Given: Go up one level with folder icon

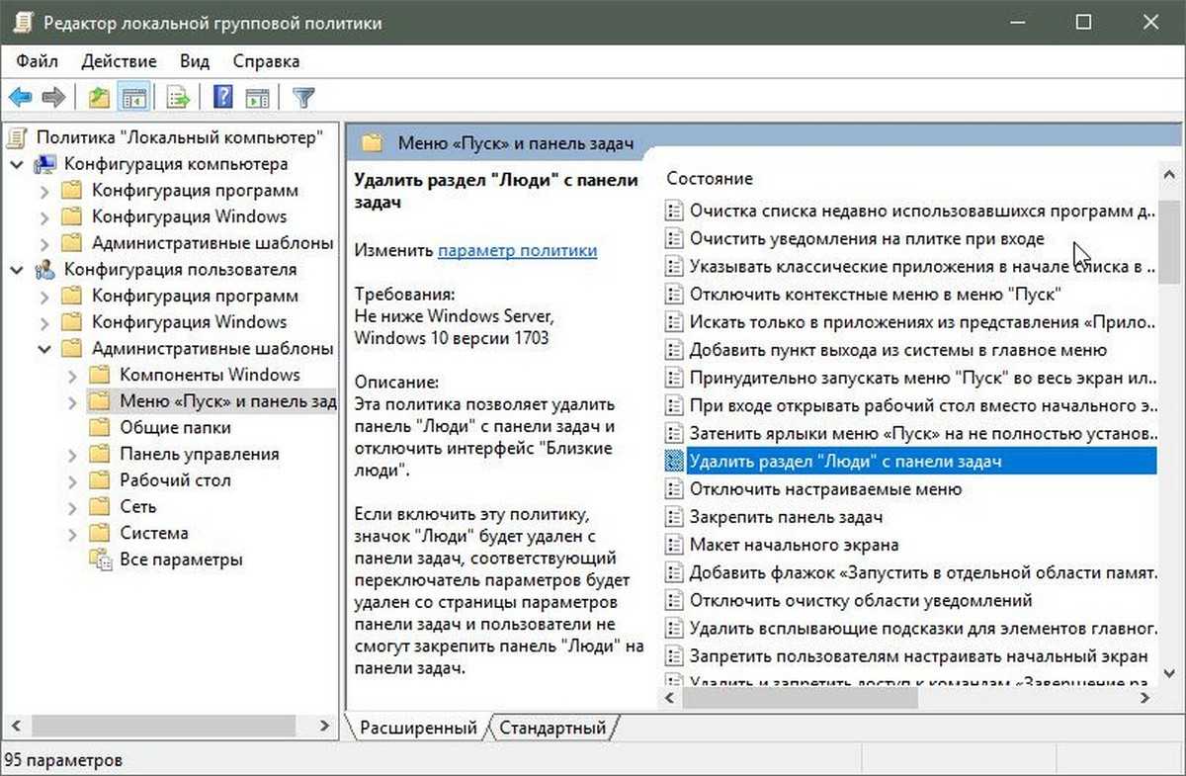Looking at the screenshot, I should [99, 97].
